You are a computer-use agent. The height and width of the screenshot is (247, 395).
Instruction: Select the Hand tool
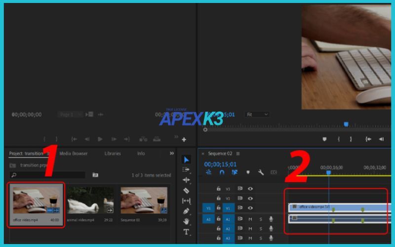click(186, 222)
